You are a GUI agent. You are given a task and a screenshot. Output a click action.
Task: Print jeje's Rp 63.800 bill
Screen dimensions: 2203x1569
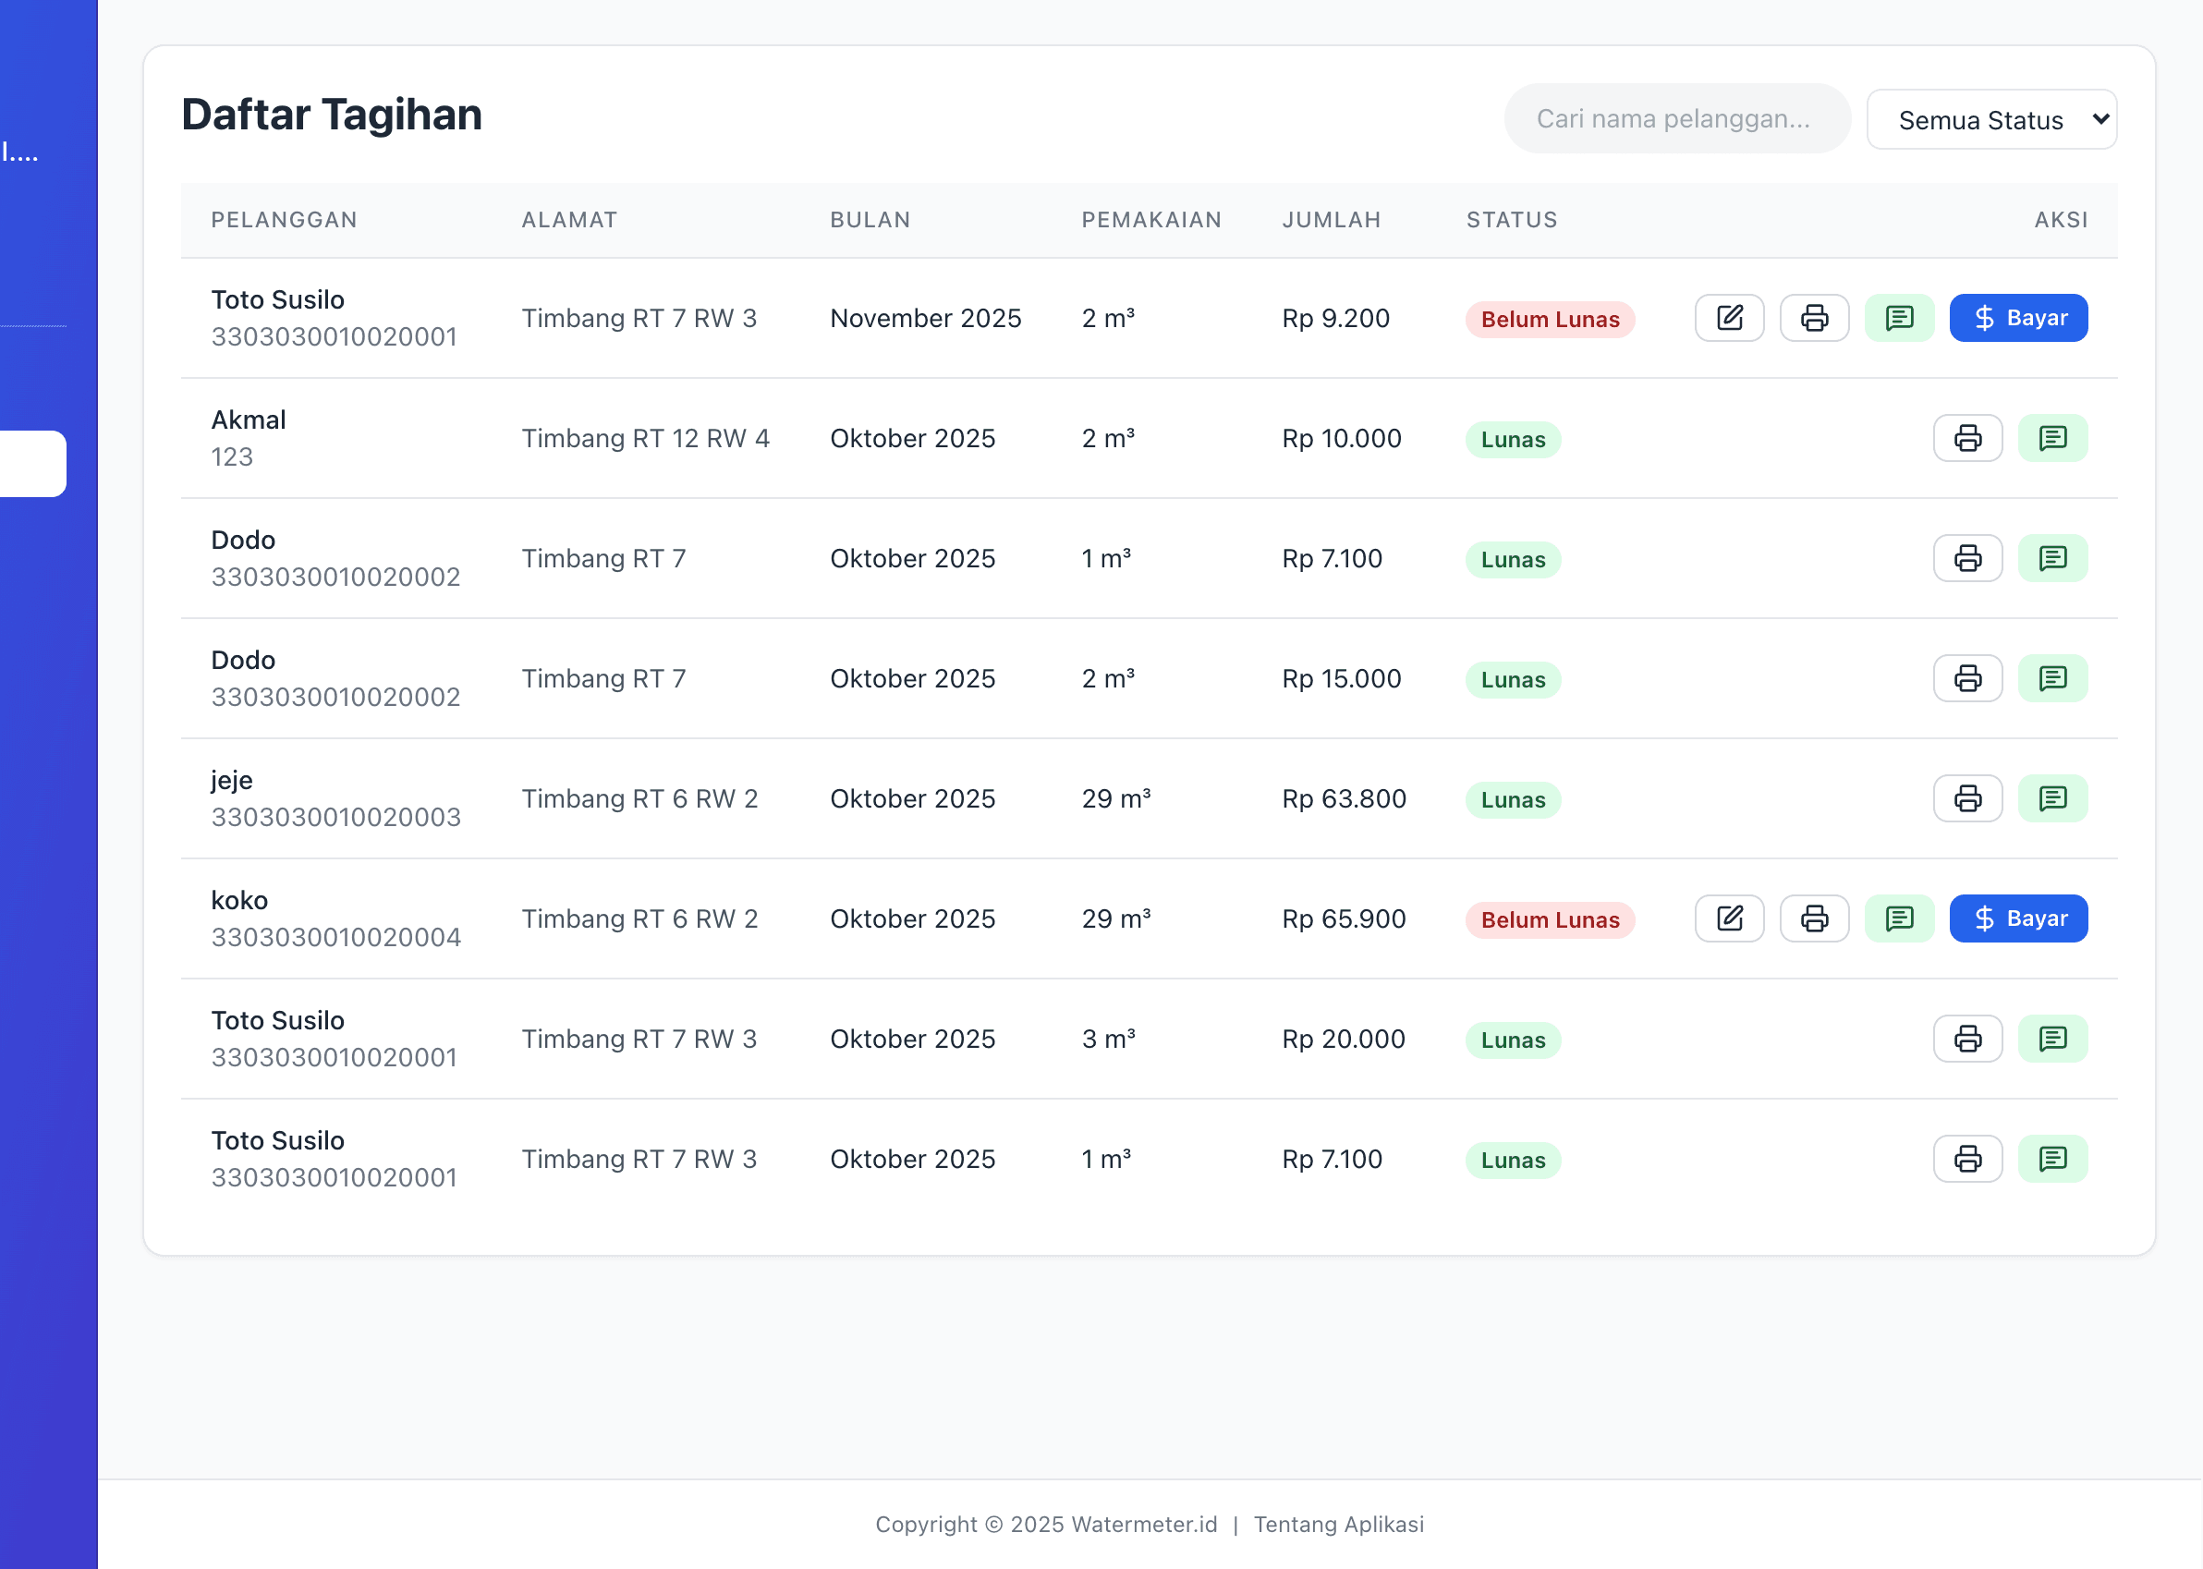coord(1968,799)
